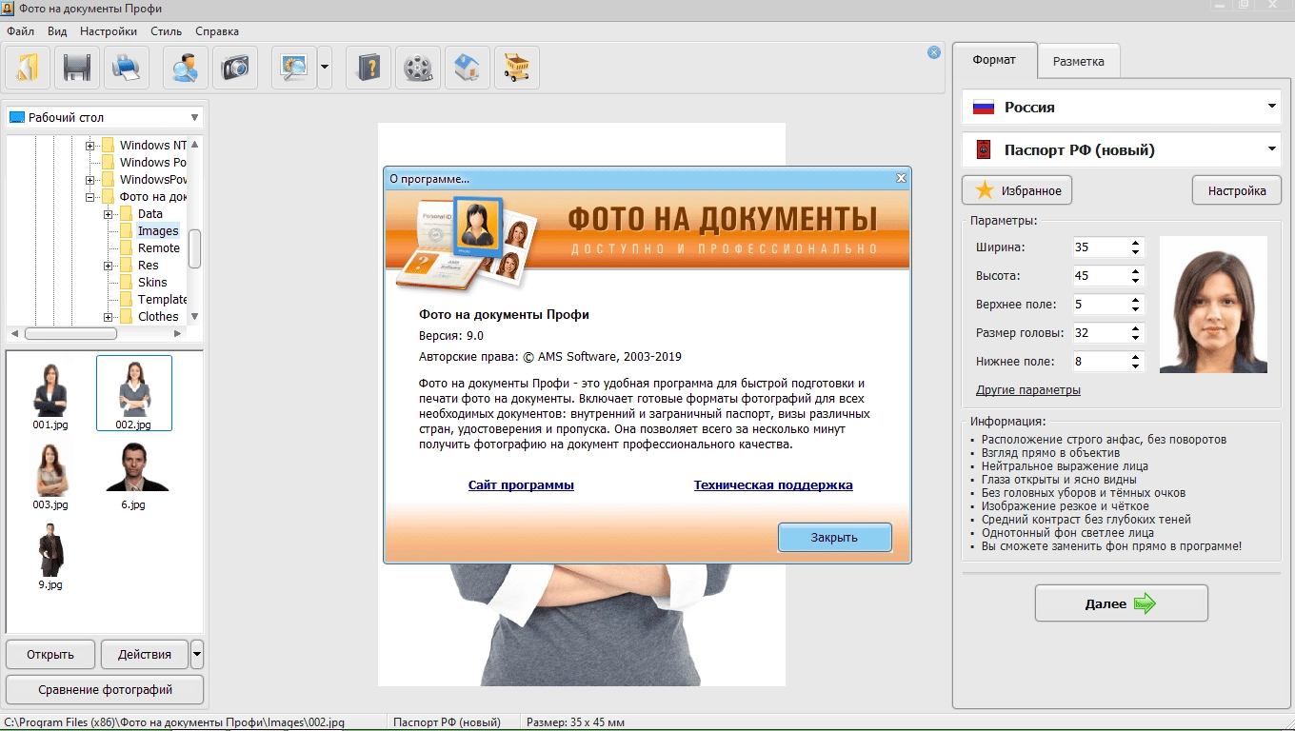1295x731 pixels.
Task: Open the Стиль menu
Action: (167, 31)
